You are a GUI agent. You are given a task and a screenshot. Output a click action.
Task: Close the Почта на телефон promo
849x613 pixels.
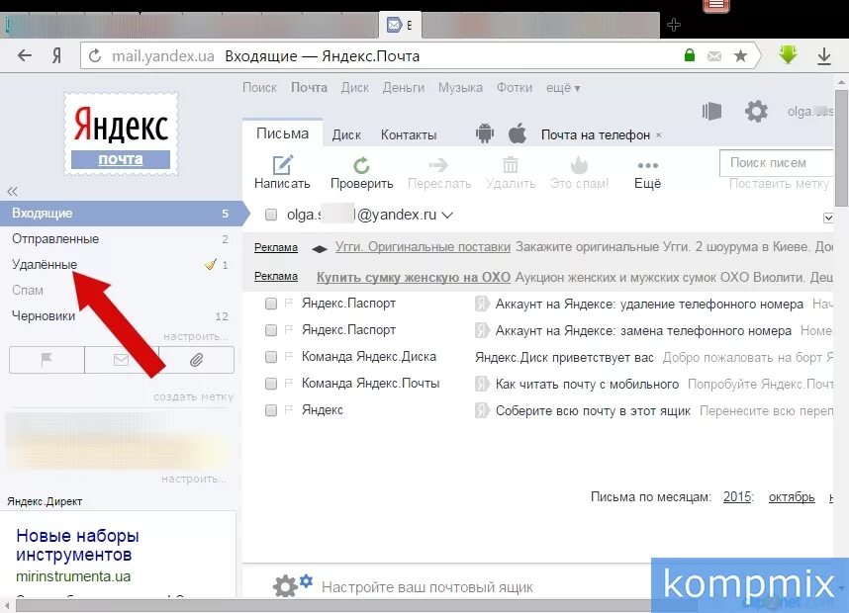[x=659, y=134]
